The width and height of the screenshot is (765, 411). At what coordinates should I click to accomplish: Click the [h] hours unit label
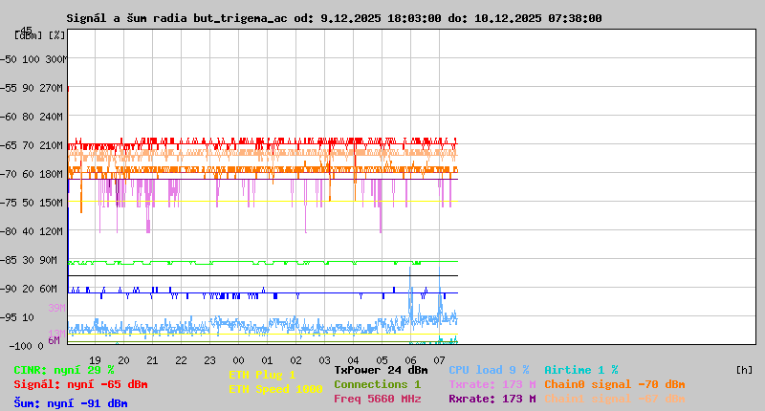[744, 370]
